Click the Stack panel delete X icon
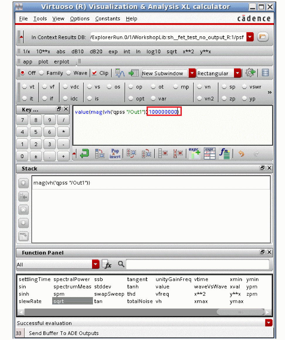This screenshot has width=285, height=340. (x=23, y=210)
